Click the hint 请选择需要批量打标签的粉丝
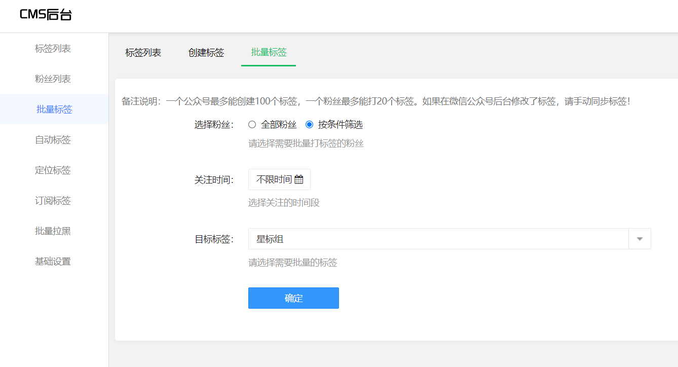 306,143
